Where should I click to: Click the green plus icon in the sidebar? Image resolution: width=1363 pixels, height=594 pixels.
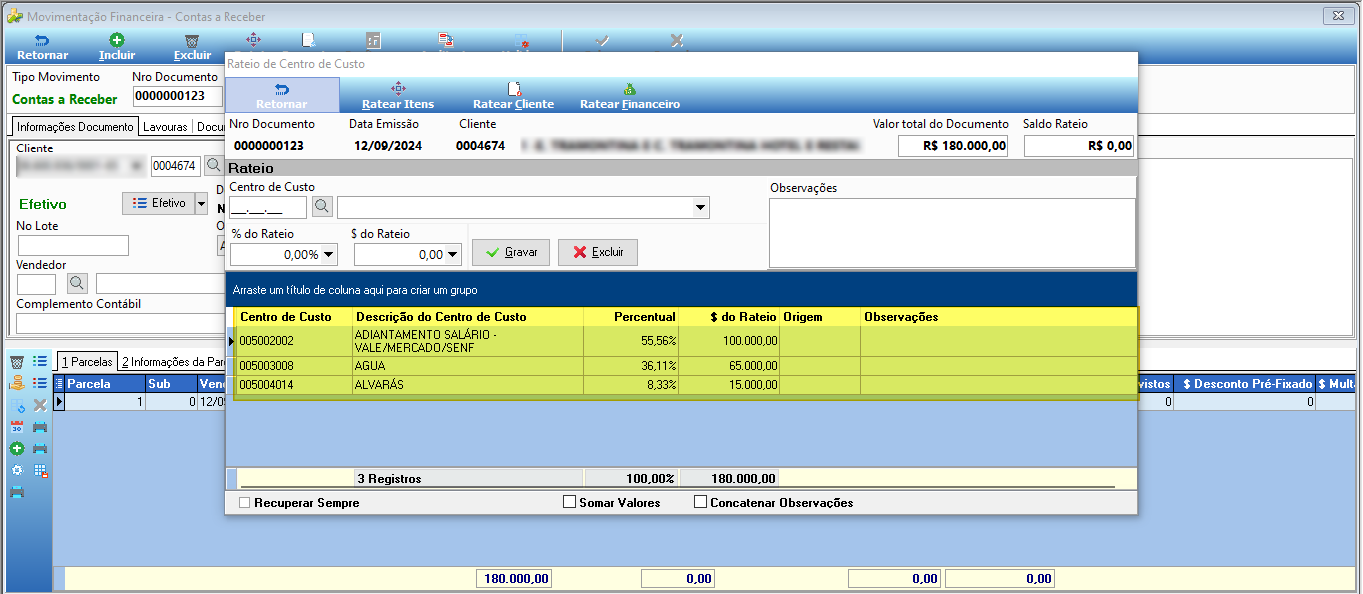coord(17,448)
